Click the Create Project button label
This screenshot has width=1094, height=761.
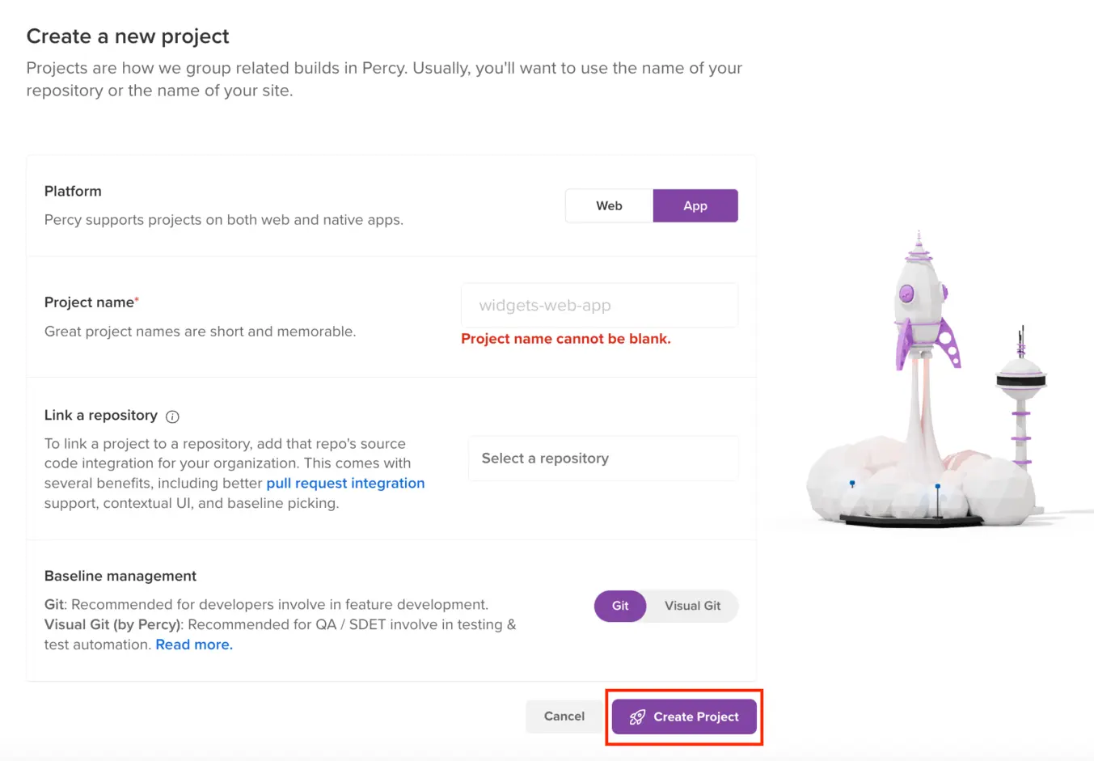pyautogui.click(x=696, y=717)
